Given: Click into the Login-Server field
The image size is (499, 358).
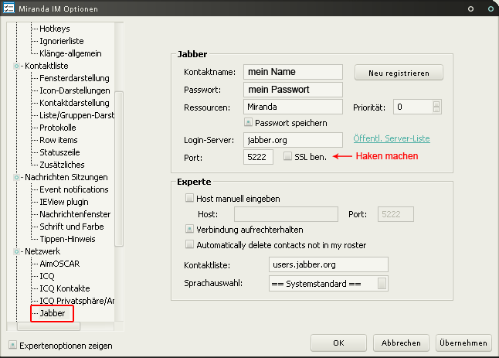Looking at the screenshot, I should click(x=292, y=140).
